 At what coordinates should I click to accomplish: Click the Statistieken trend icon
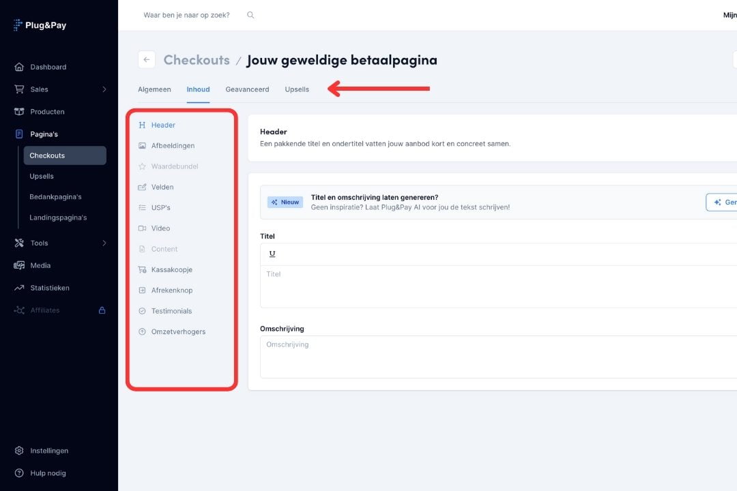pos(19,288)
